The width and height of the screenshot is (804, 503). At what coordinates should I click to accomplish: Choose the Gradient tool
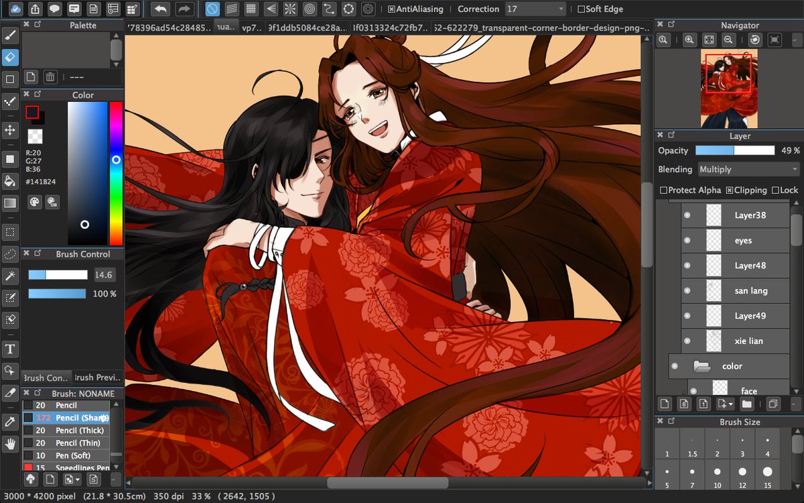pyautogui.click(x=10, y=203)
